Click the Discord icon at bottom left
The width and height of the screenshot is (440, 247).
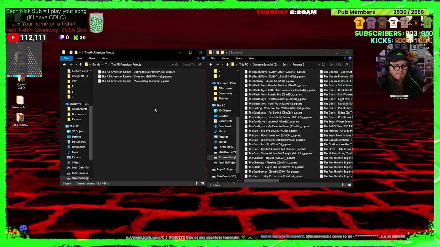pyautogui.click(x=23, y=228)
